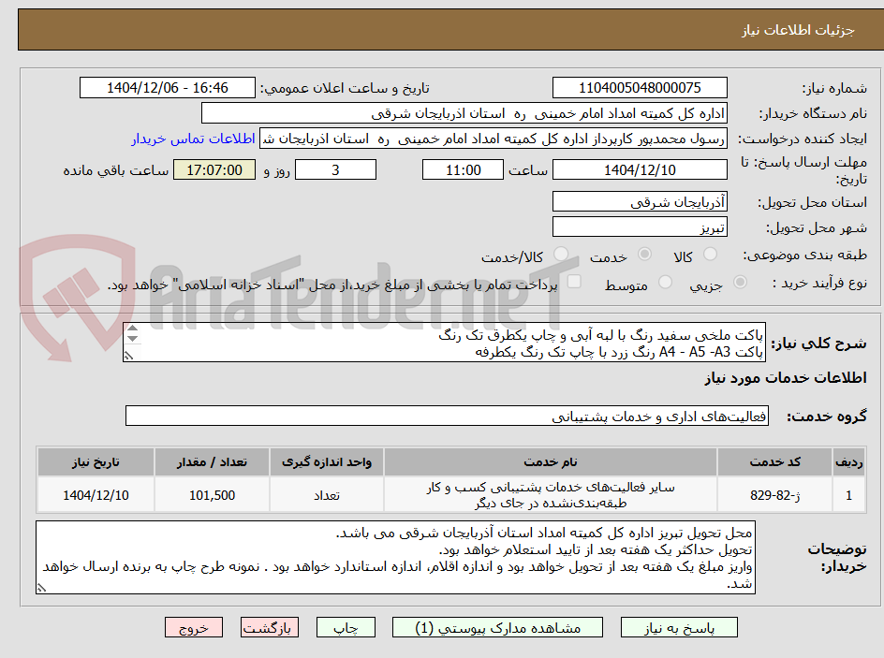This screenshot has height=658, width=884.
Task: Click the بازگشت back button
Action: [x=270, y=627]
